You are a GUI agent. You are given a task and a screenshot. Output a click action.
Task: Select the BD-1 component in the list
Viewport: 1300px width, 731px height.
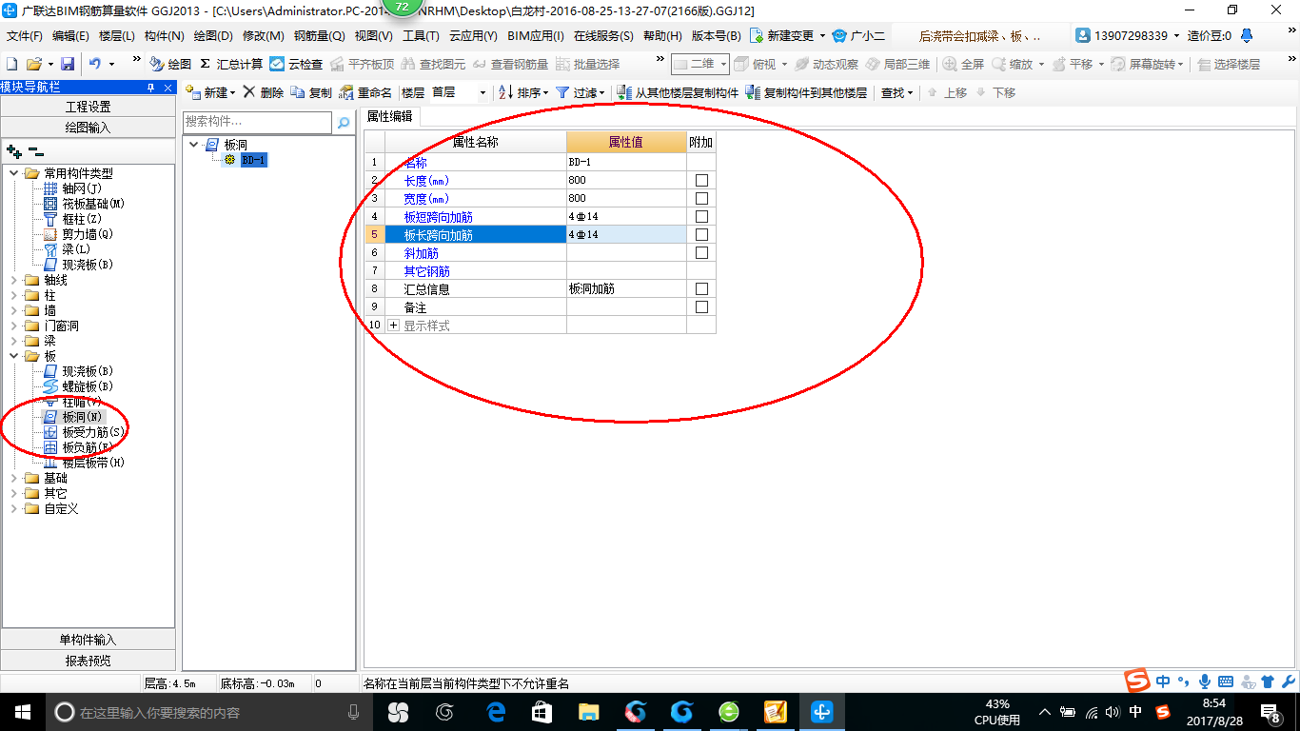coord(253,160)
